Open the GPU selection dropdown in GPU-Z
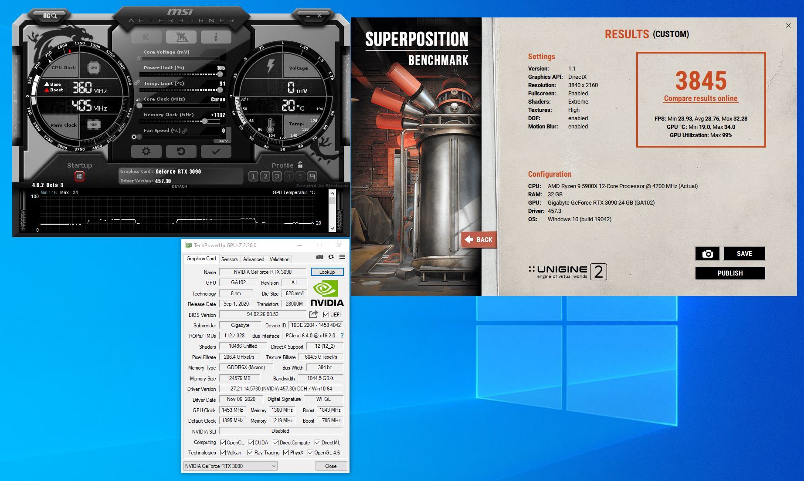 (x=231, y=466)
